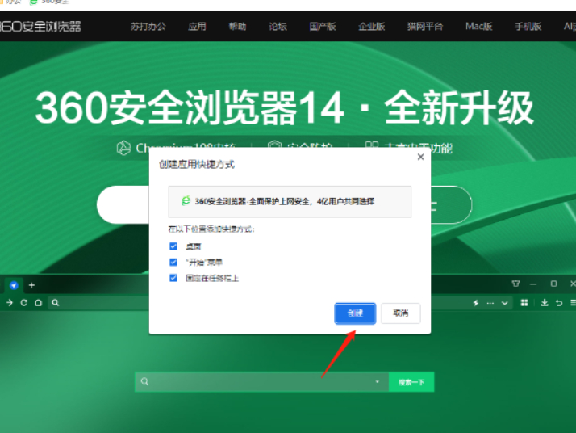Open 帮助 in the top navigation
This screenshot has height=433, width=576.
point(237,27)
